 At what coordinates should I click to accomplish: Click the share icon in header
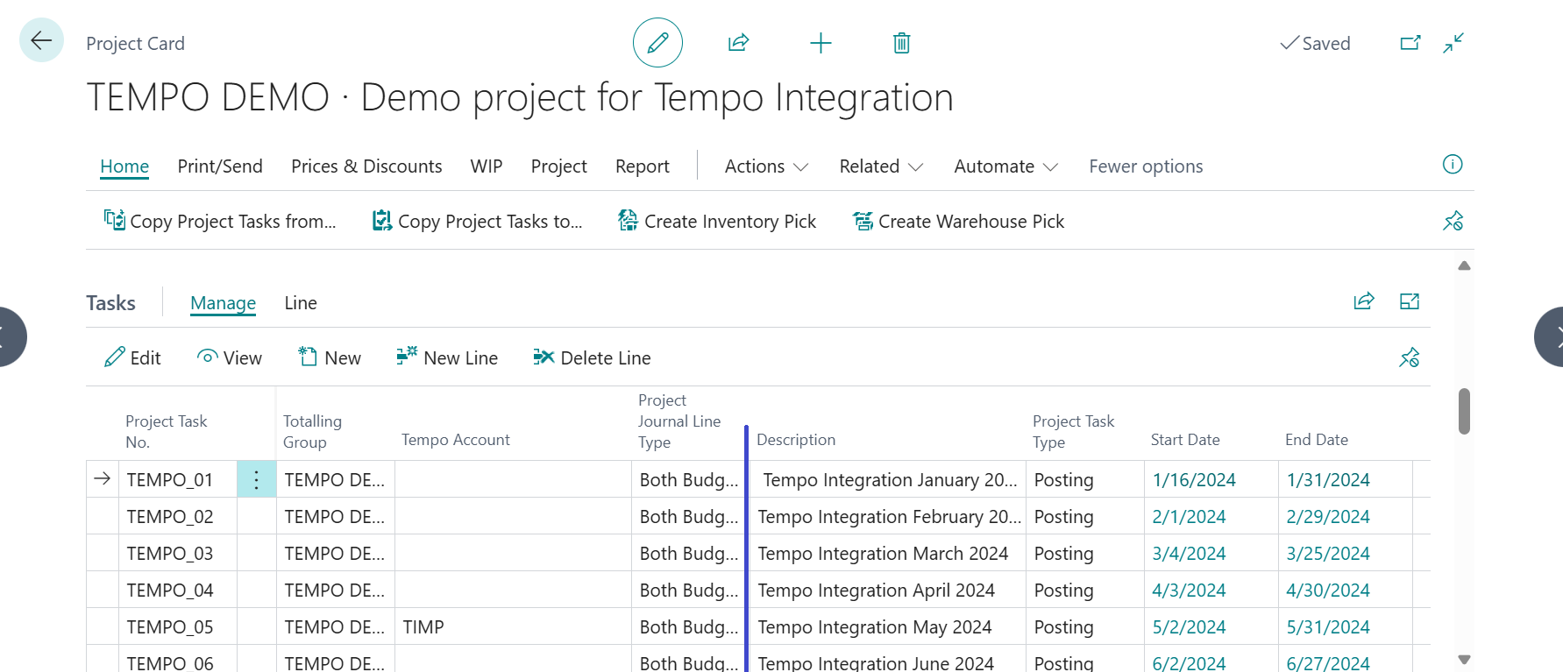pos(738,43)
